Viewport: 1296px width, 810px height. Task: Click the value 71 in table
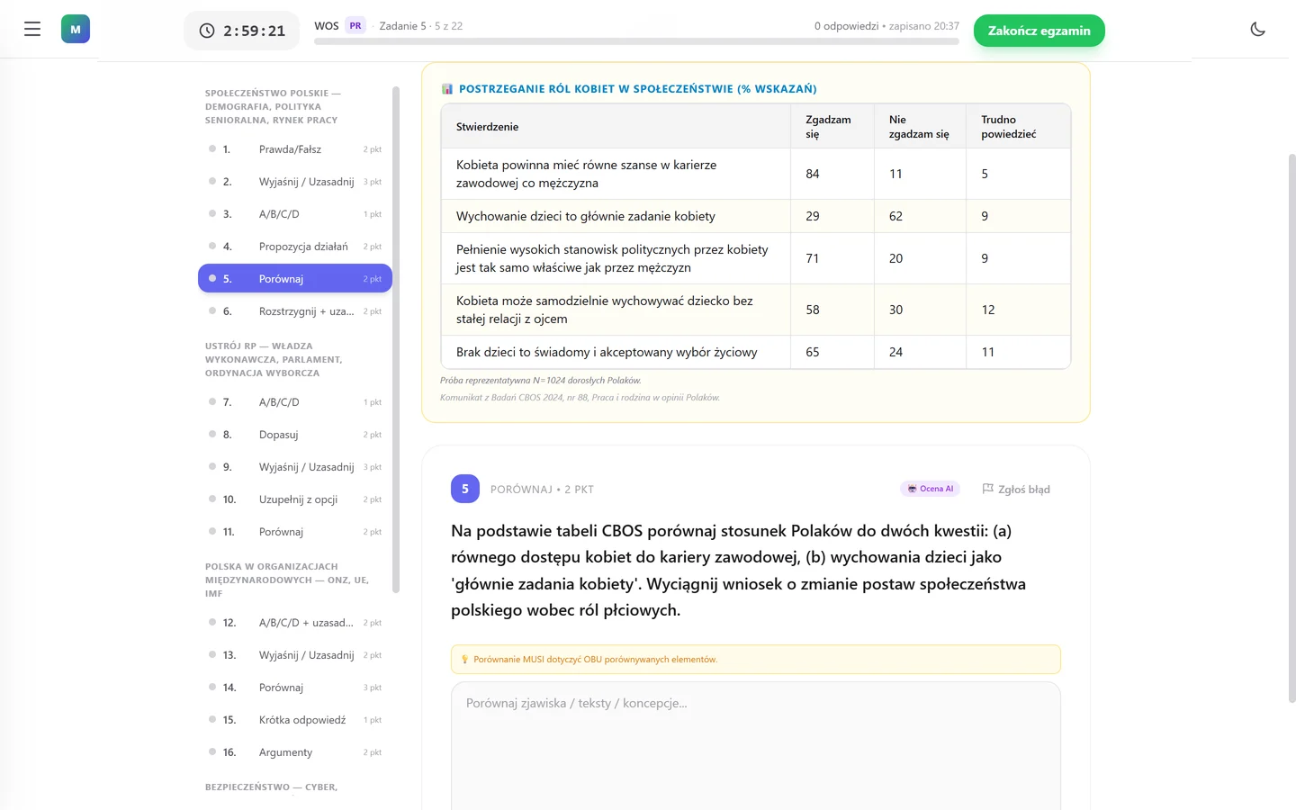pos(813,258)
